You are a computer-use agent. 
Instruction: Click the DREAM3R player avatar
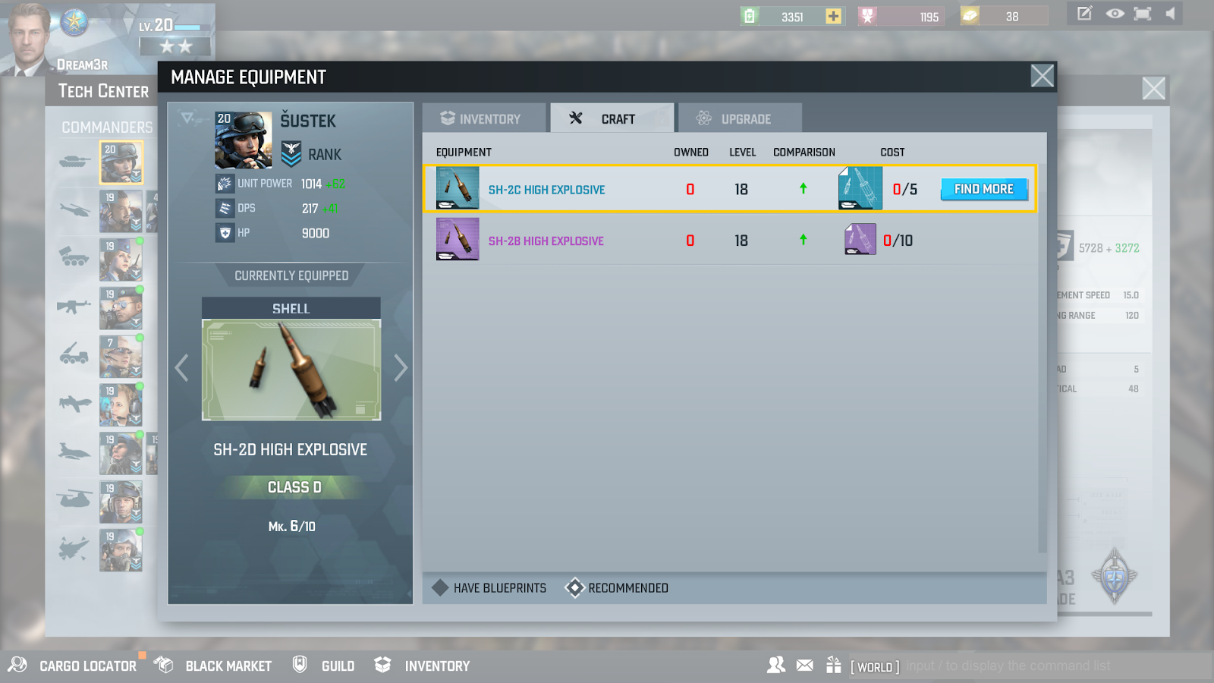(x=27, y=38)
